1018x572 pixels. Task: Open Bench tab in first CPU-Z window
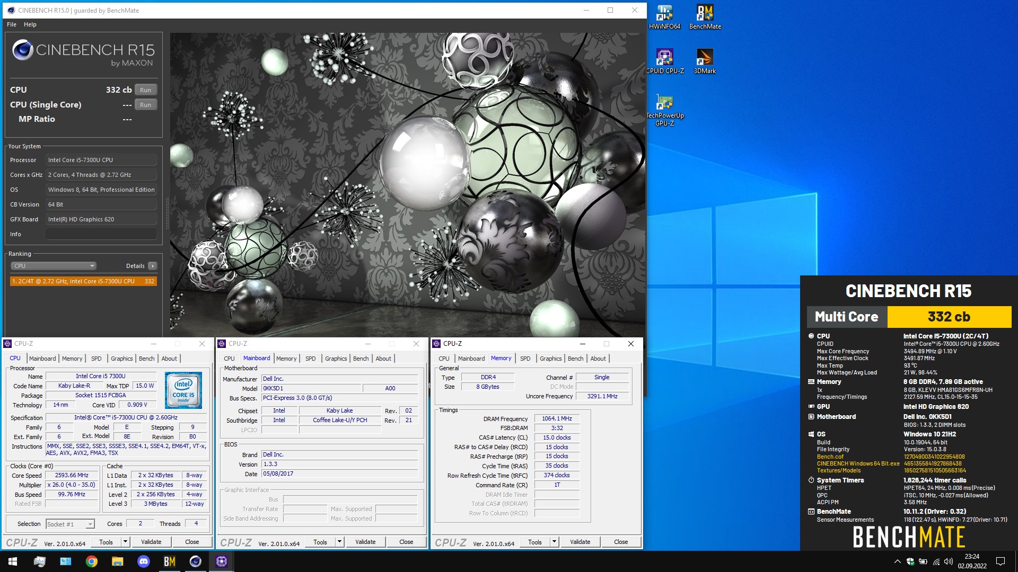coord(147,359)
